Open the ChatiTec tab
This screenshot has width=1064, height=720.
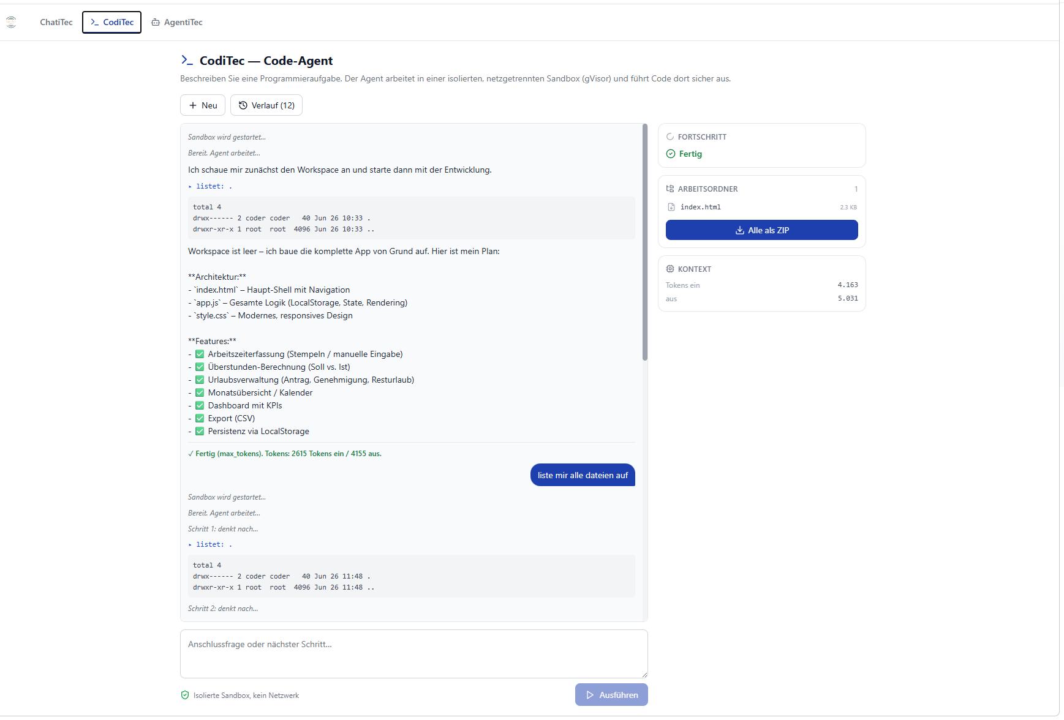point(56,22)
